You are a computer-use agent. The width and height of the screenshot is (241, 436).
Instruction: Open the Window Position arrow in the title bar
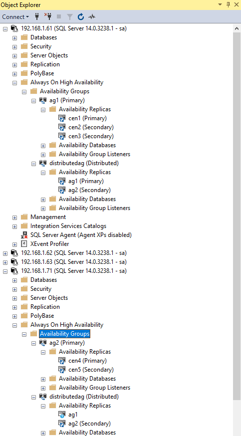click(x=220, y=4)
